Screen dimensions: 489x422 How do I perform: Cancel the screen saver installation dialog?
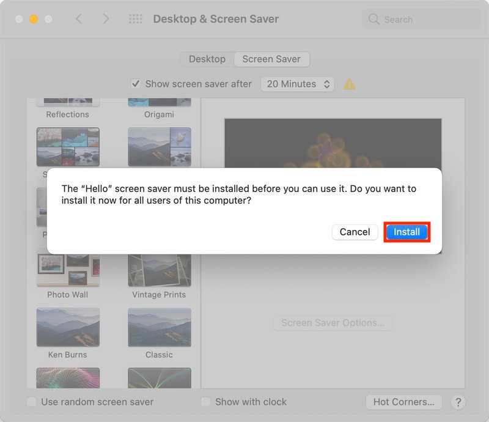pos(355,232)
